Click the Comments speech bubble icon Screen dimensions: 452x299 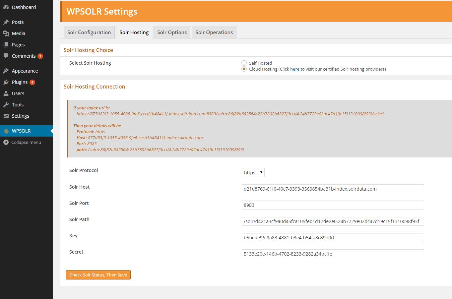pos(6,56)
